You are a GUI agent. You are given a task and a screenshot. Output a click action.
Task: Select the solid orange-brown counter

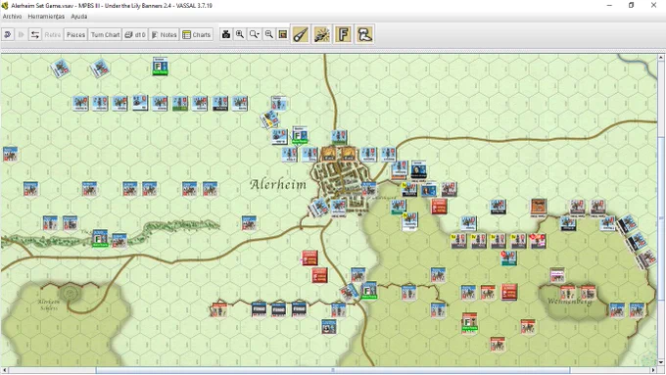tap(538, 207)
